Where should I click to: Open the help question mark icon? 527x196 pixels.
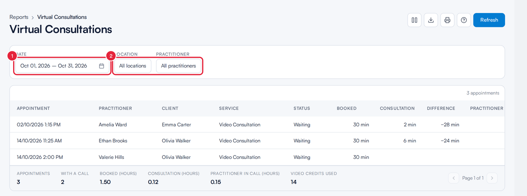point(464,20)
